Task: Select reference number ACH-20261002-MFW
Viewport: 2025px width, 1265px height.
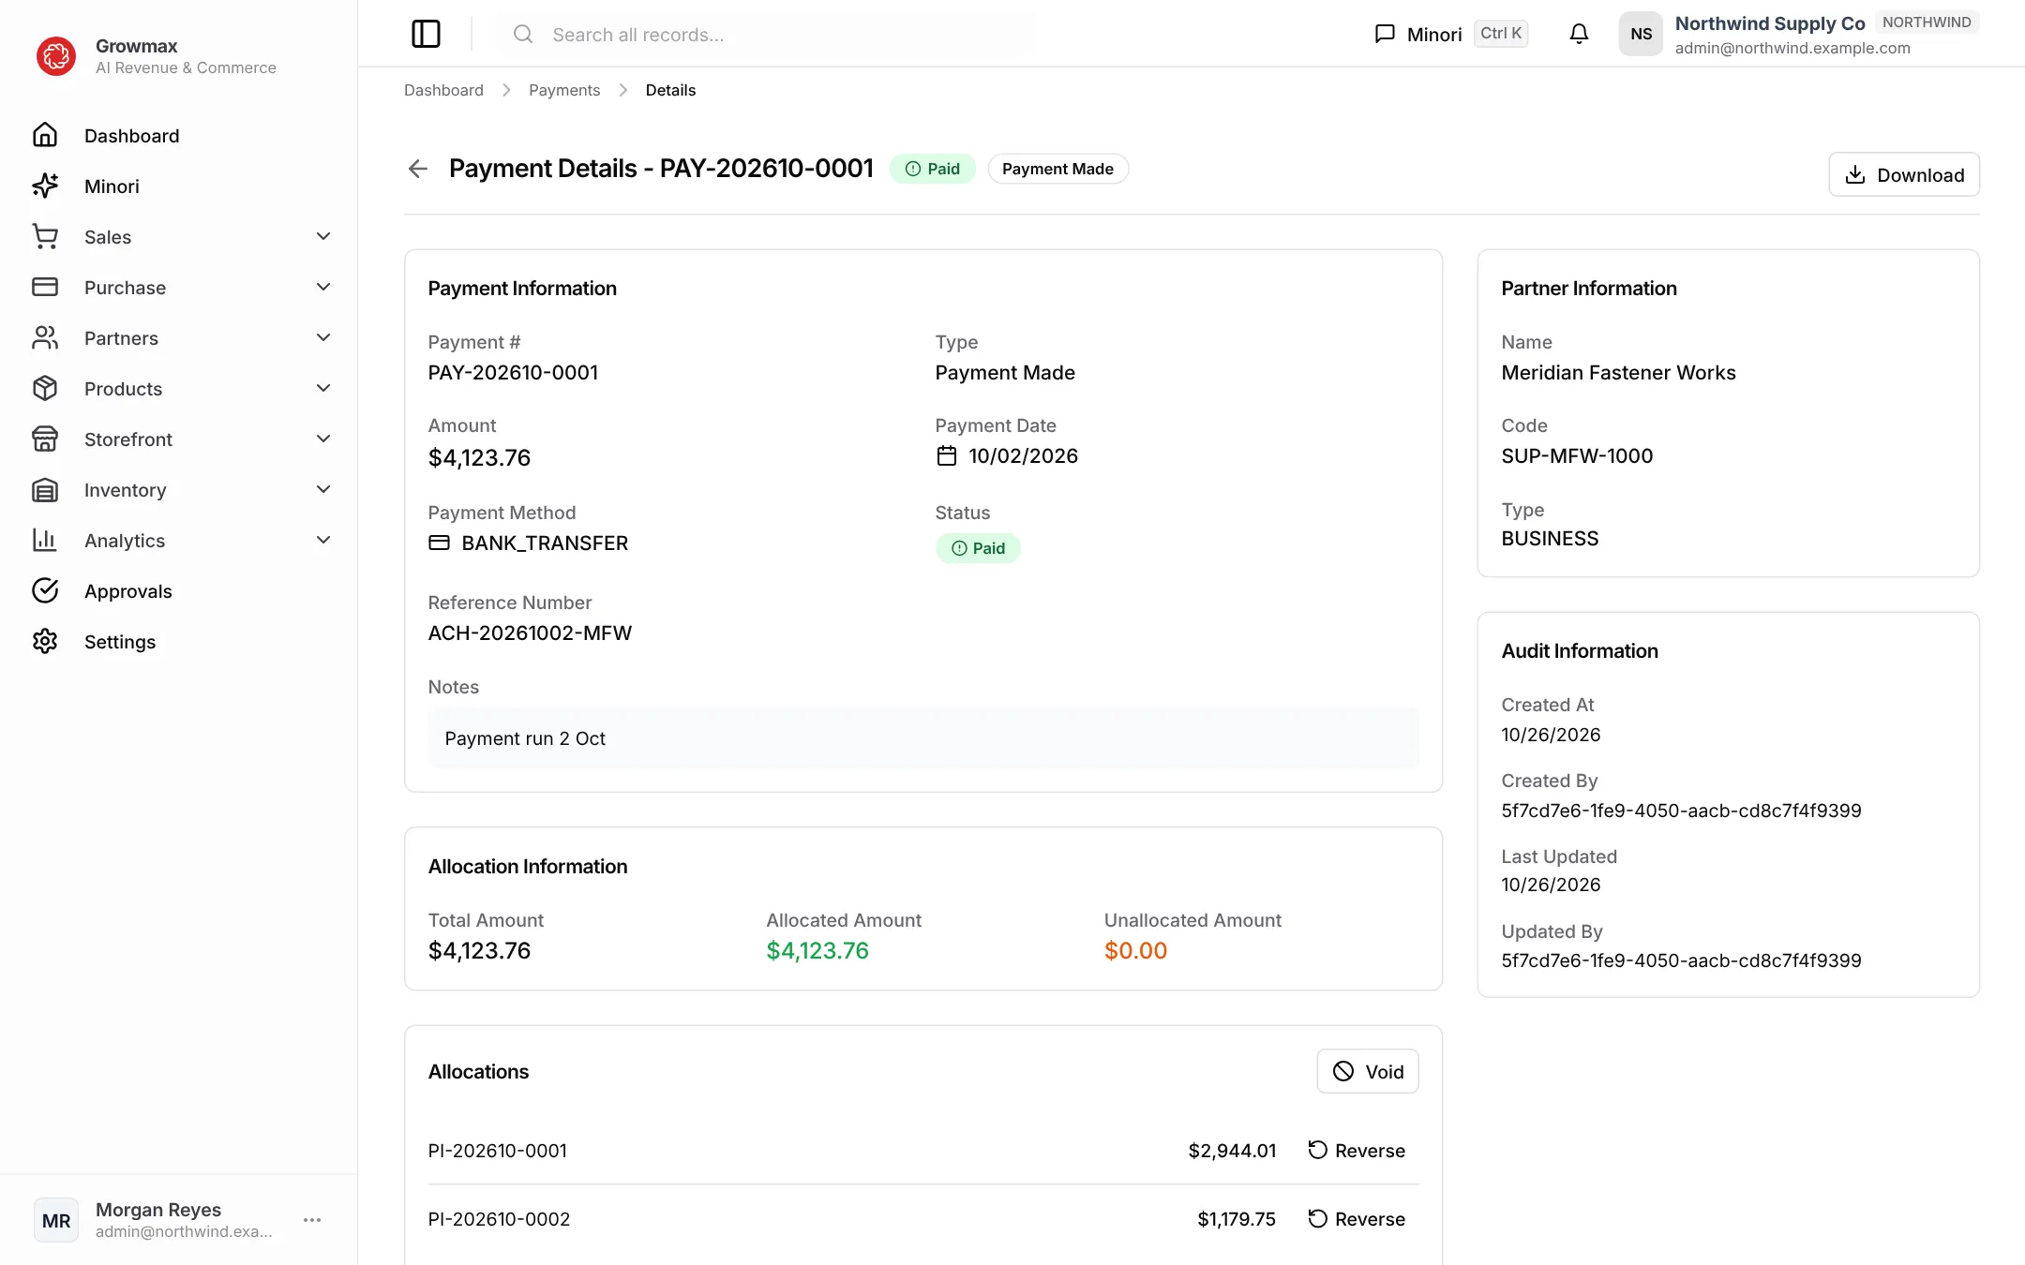Action: [x=530, y=633]
